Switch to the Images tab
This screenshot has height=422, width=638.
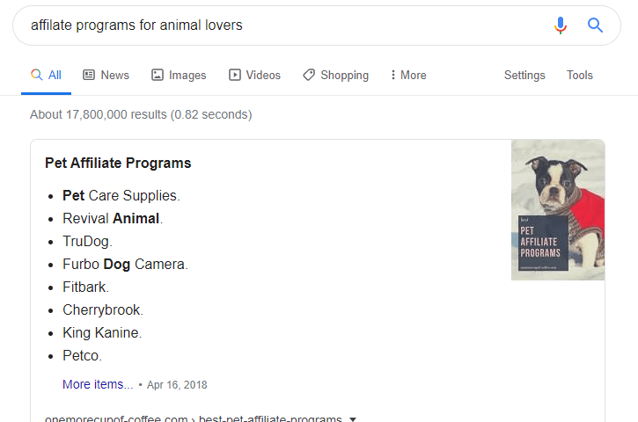(179, 76)
